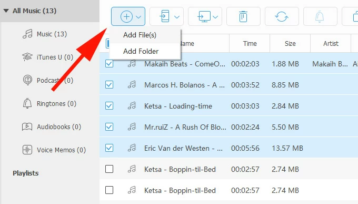This screenshot has width=358, height=204.
Task: Click the Refresh sync arrows icon
Action: coord(282,17)
